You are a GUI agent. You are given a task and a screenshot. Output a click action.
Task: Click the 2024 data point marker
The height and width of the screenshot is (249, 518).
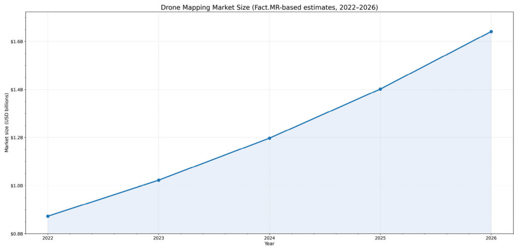tap(270, 138)
